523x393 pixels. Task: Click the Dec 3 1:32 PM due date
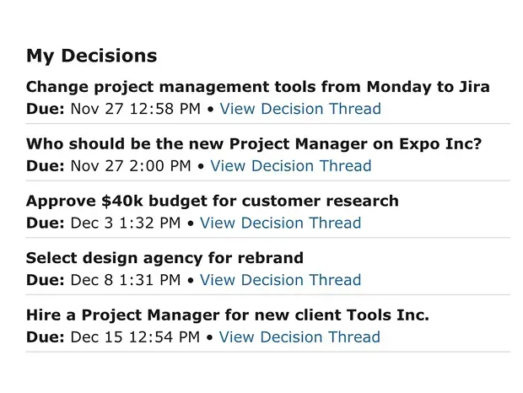click(x=126, y=223)
